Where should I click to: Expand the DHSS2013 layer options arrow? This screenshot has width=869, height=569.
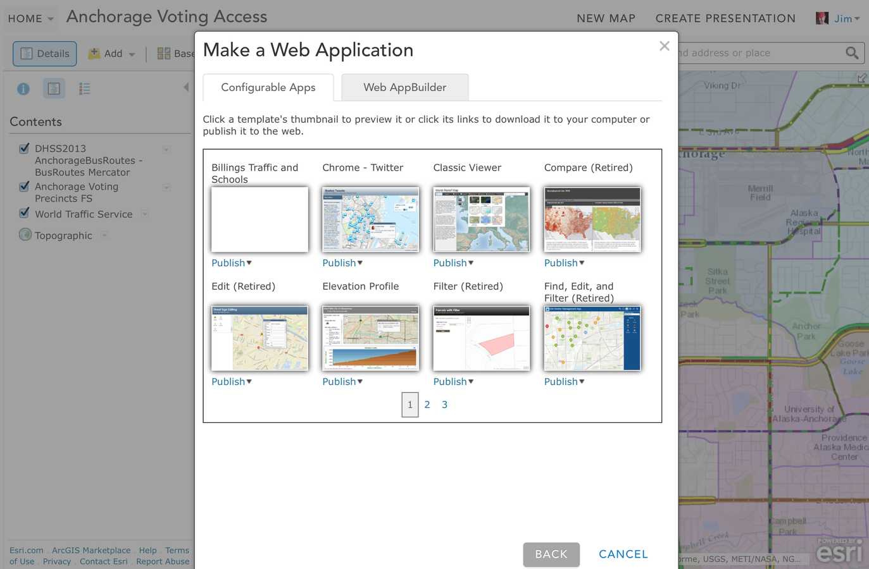(166, 150)
